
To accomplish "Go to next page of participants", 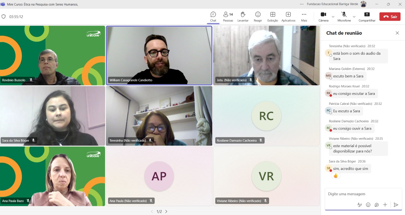I will [x=166, y=211].
